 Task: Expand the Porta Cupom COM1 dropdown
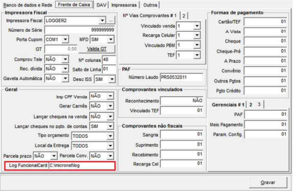click(65, 39)
